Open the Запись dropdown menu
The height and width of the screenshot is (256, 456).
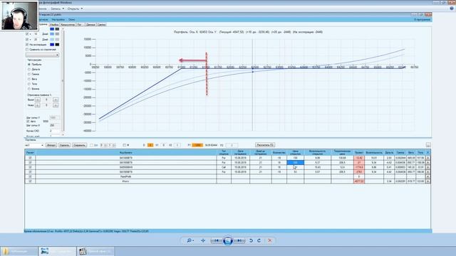[x=57, y=9]
